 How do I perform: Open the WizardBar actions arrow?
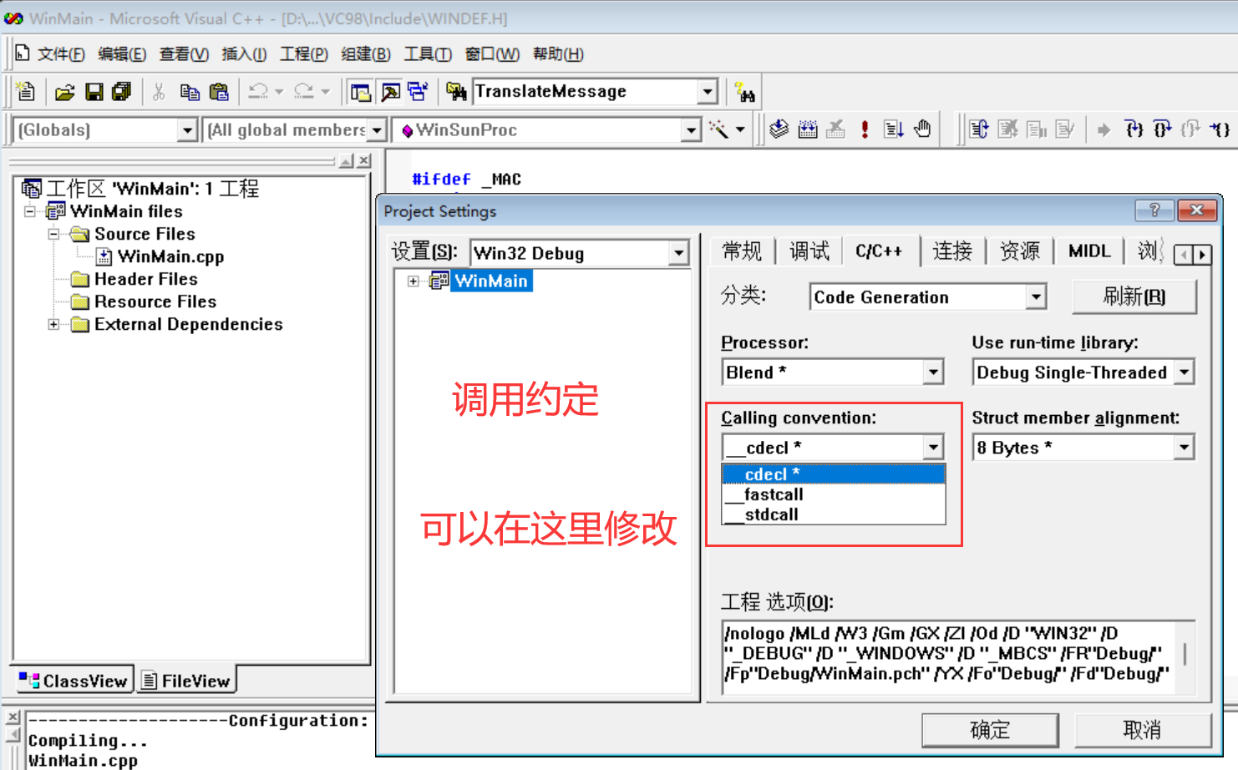(740, 129)
